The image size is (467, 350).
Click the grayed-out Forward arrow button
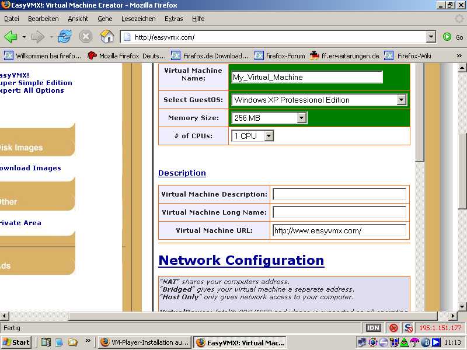tap(37, 37)
